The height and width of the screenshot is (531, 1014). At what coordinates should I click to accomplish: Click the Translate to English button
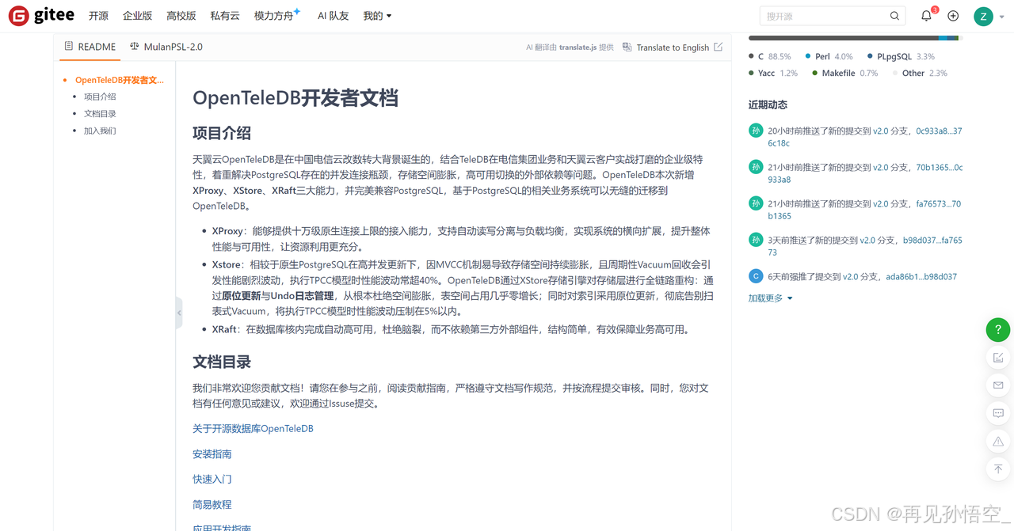(x=665, y=47)
